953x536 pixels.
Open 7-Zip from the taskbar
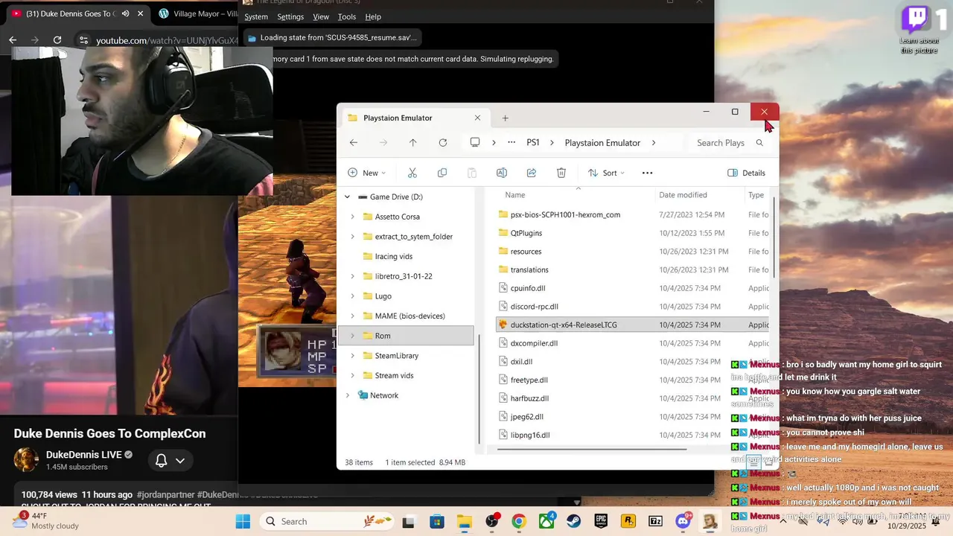coord(656,522)
